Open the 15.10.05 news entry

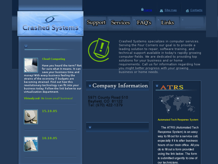pos(49,111)
